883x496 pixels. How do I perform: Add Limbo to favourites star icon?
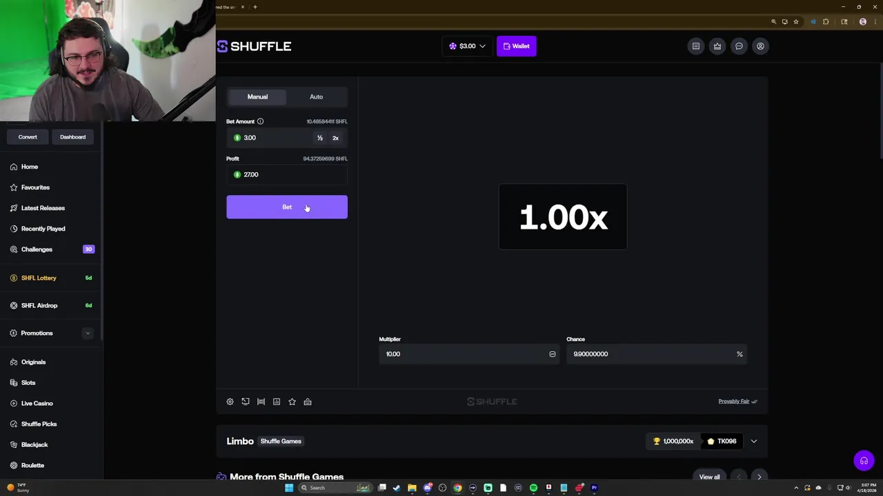pyautogui.click(x=292, y=402)
